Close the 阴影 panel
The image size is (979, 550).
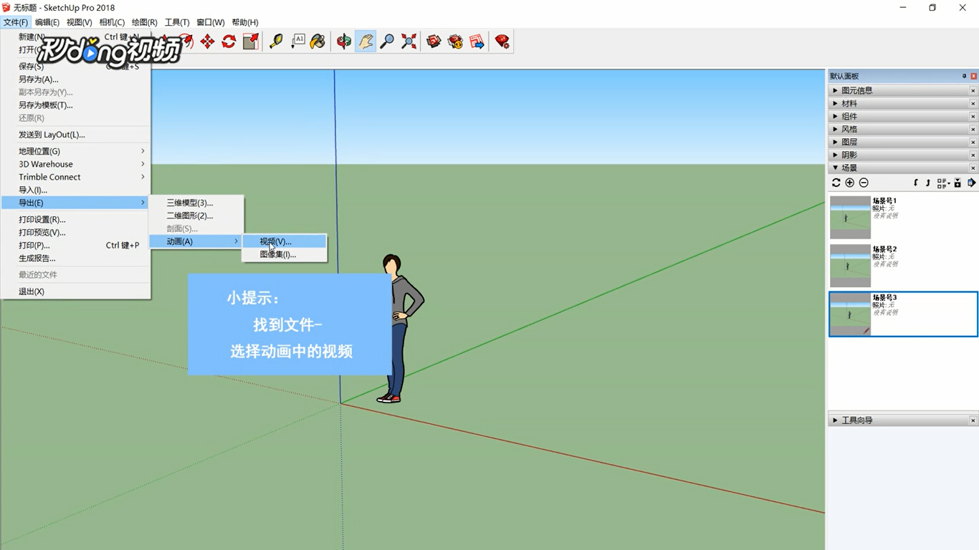click(x=973, y=155)
